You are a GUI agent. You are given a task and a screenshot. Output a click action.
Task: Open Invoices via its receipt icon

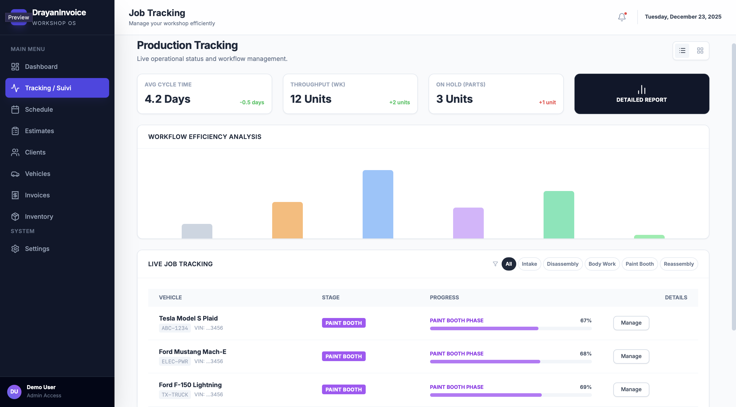coord(15,195)
